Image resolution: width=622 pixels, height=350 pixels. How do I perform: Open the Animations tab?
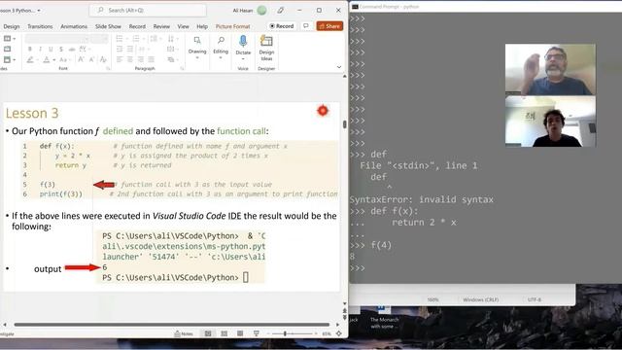point(74,26)
